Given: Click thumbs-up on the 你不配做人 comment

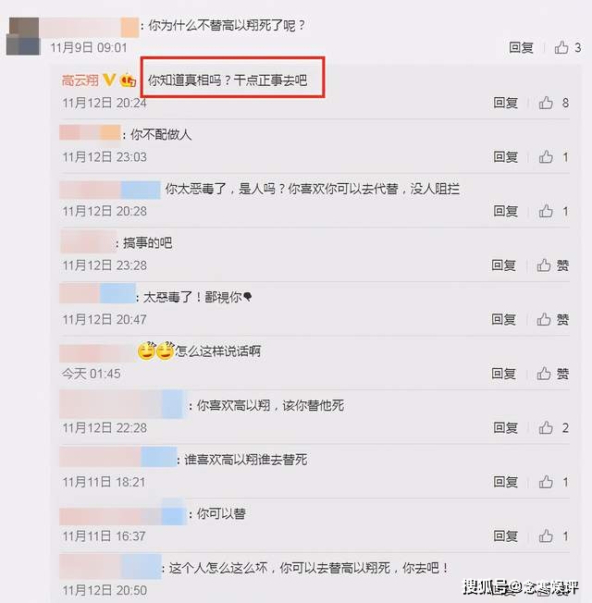Looking at the screenshot, I should pos(546,157).
